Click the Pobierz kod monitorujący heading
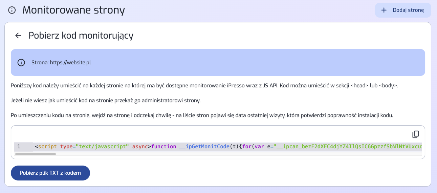437x193 pixels. 81,36
